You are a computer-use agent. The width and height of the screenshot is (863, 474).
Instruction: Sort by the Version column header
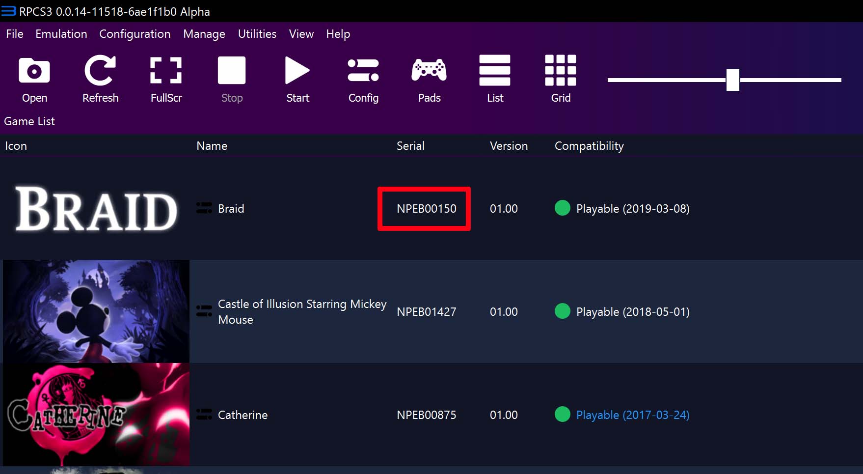pyautogui.click(x=509, y=146)
